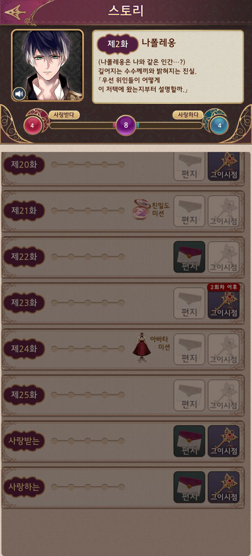Viewport: 252px width, 556px height.
Task: Open the 그이시점 key icon for 제23화
Action: point(223,303)
